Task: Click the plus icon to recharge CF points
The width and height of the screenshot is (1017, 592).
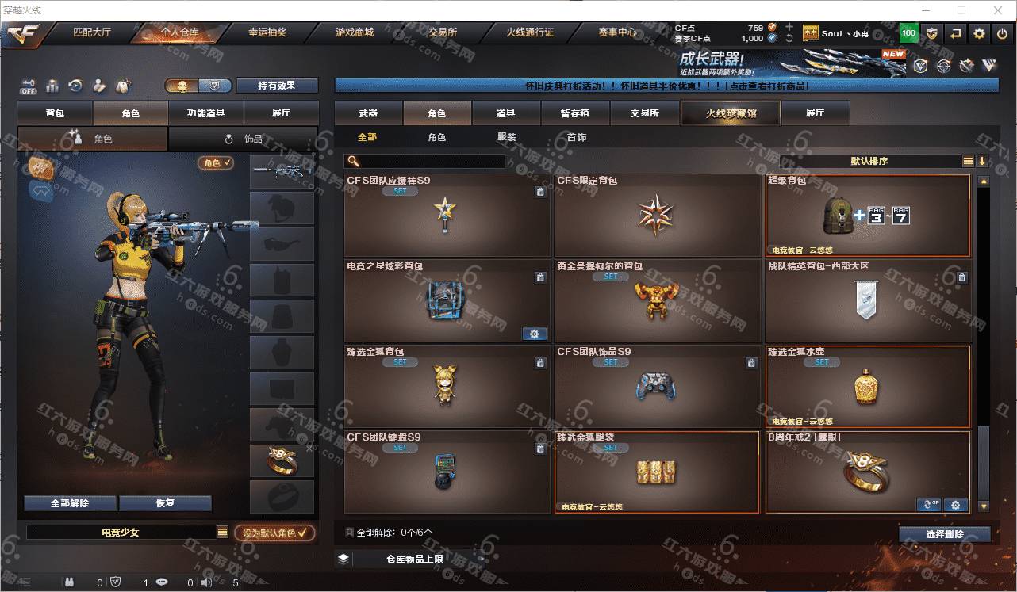Action: pyautogui.click(x=789, y=28)
